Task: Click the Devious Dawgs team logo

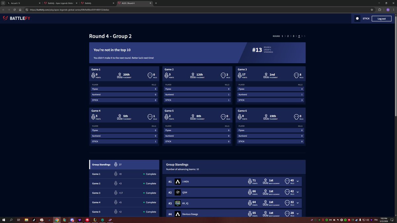Action: [178, 214]
